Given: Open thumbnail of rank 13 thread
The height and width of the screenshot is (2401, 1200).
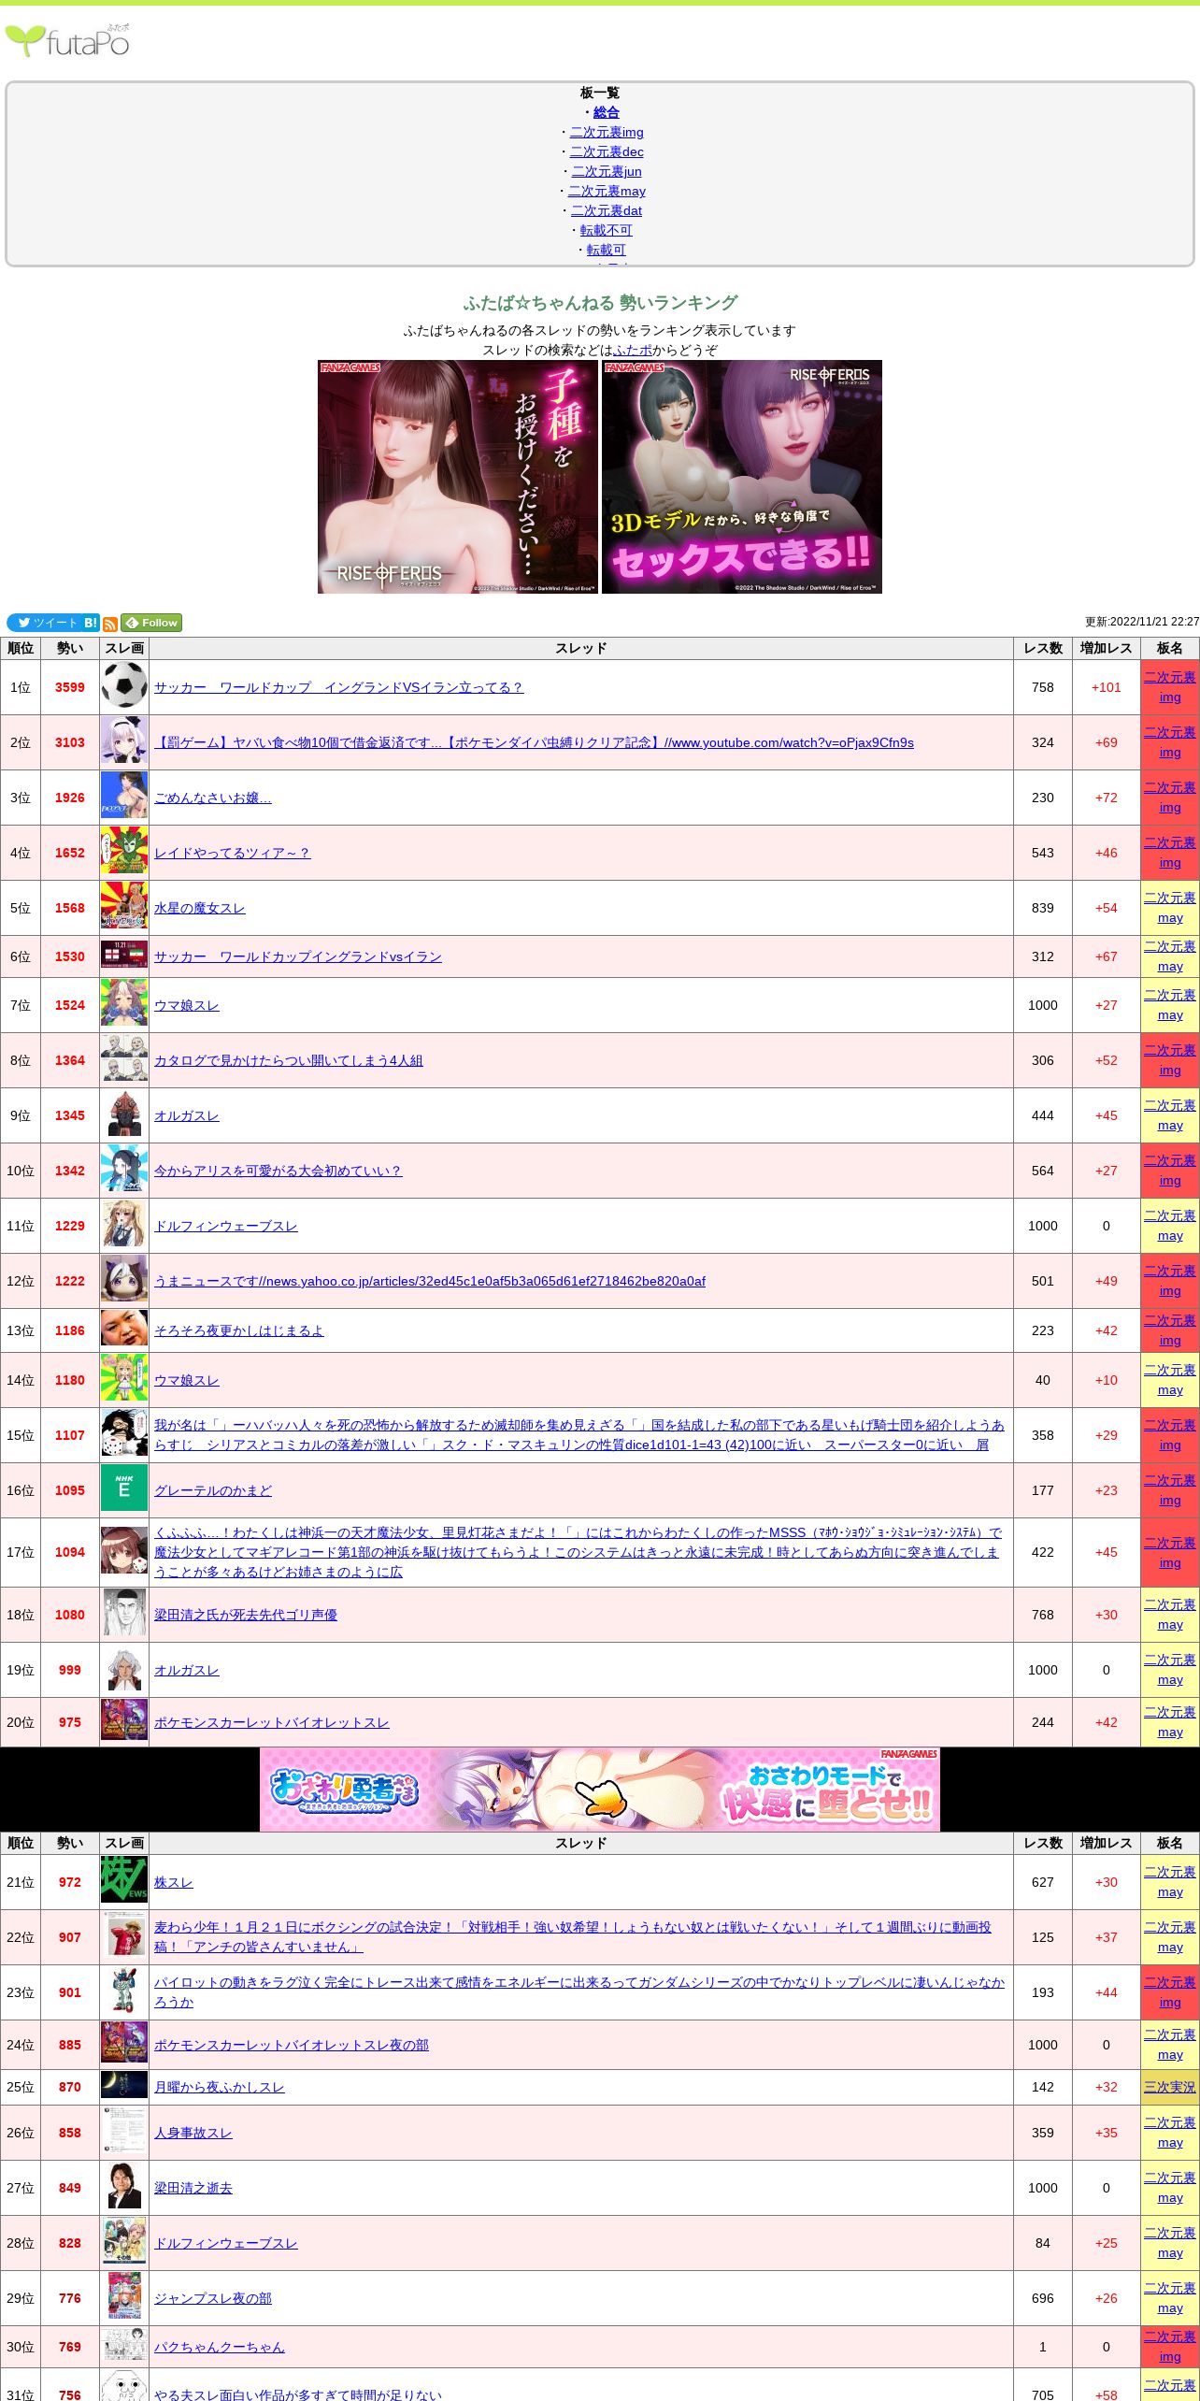Looking at the screenshot, I should pyautogui.click(x=124, y=1328).
